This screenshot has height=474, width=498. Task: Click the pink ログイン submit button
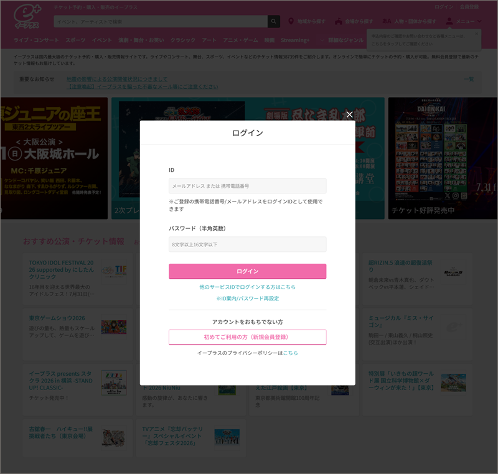(247, 271)
